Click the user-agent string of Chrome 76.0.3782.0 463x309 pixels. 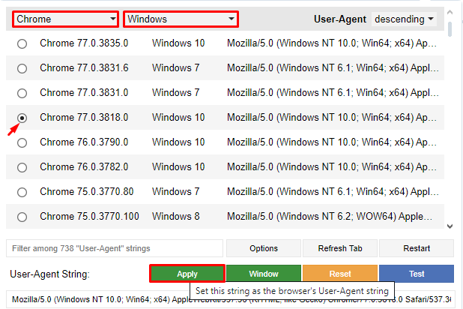coord(332,167)
